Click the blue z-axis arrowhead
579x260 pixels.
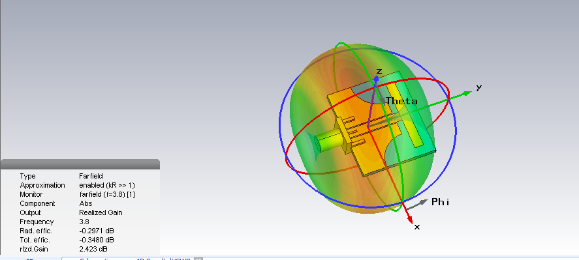pos(376,79)
